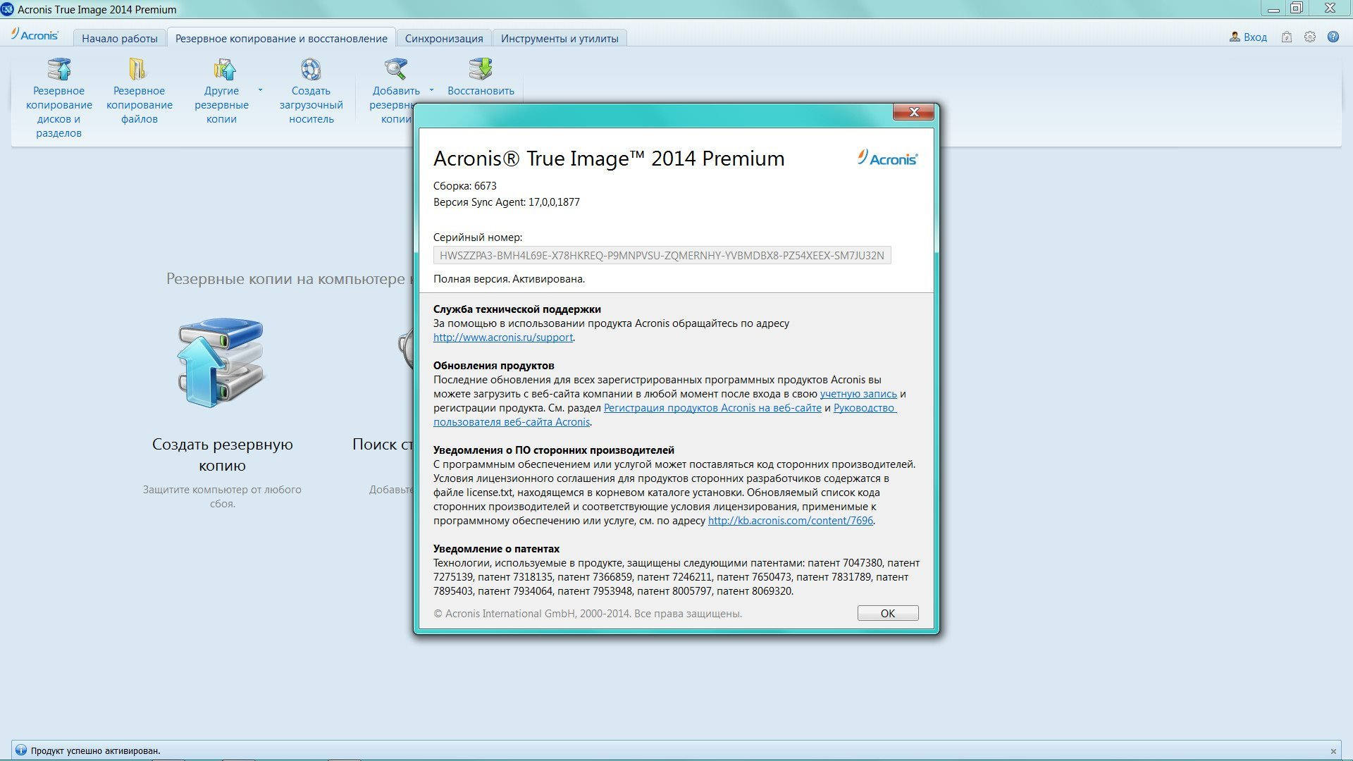Dismiss the status bar notification with x
1353x761 pixels.
click(1333, 751)
